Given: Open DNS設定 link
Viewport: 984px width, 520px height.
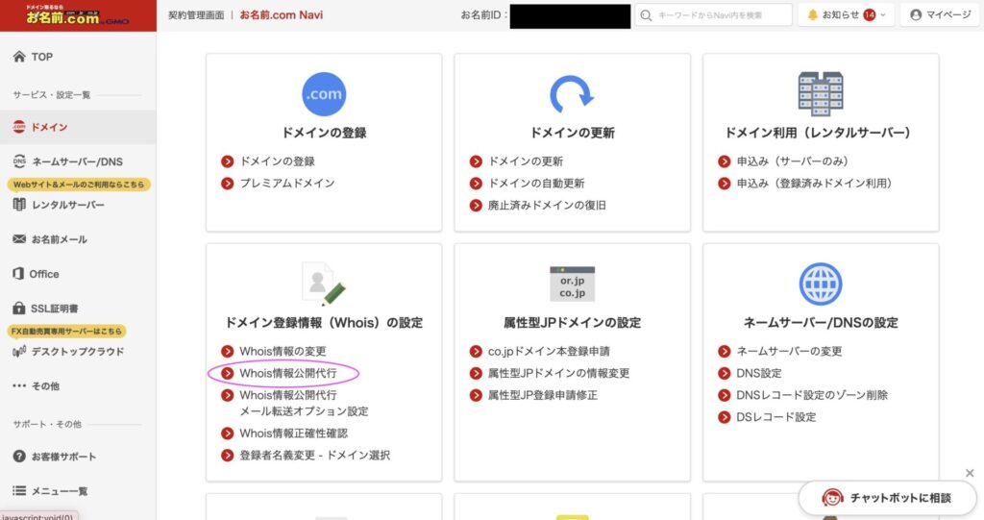Looking at the screenshot, I should click(x=759, y=373).
